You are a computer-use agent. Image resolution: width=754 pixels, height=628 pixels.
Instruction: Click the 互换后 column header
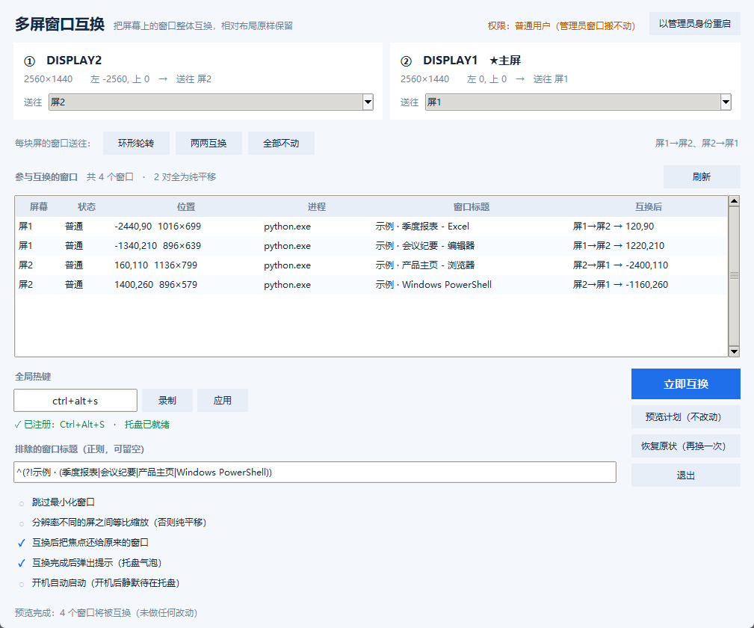click(x=648, y=207)
